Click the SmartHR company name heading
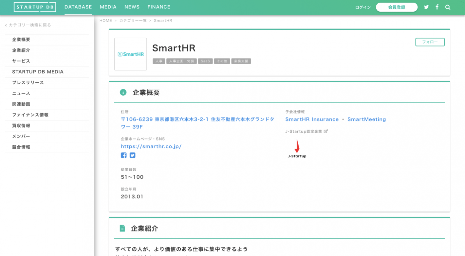 pos(174,48)
